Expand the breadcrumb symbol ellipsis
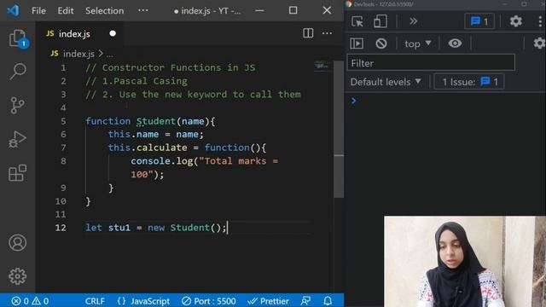Image resolution: width=546 pixels, height=307 pixels. (110, 55)
